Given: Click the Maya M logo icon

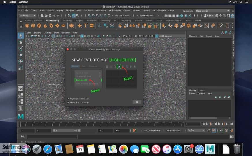Looking at the screenshot, I should pos(21,116).
